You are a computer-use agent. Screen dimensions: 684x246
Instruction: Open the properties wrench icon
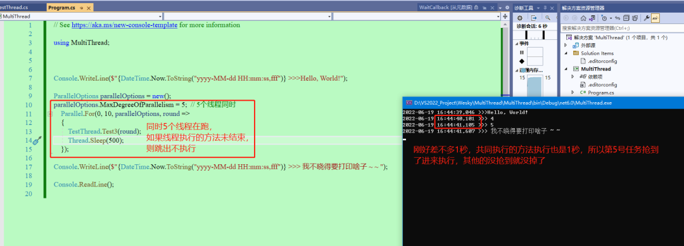pyautogui.click(x=647, y=18)
